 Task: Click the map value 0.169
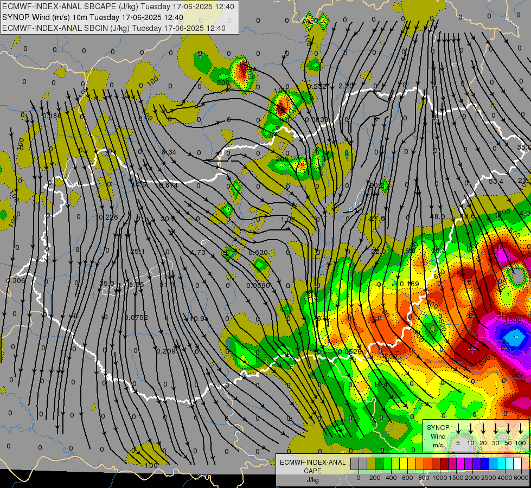(410, 284)
